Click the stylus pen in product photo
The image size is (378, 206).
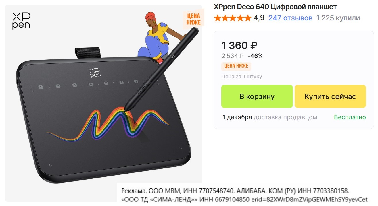click(x=162, y=68)
